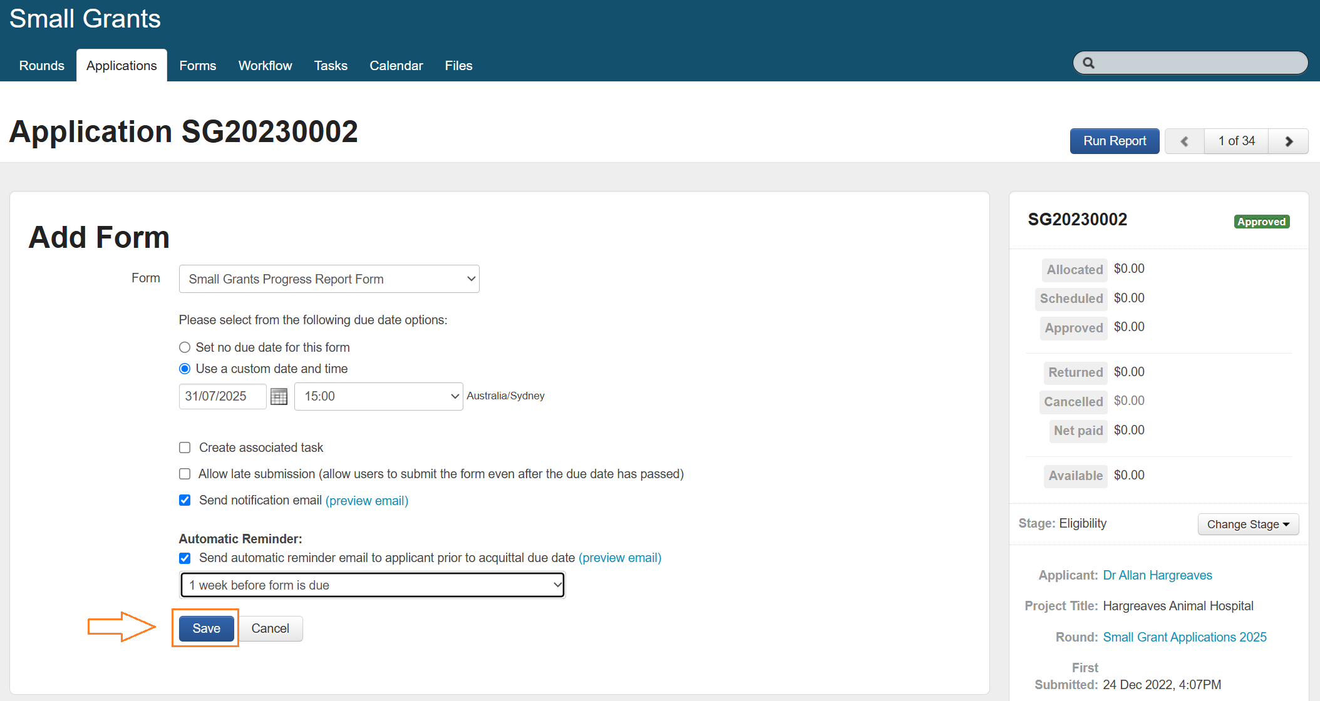Screen dimensions: 1320x701
Task: Tick Allow late submission checkbox
Action: click(185, 474)
